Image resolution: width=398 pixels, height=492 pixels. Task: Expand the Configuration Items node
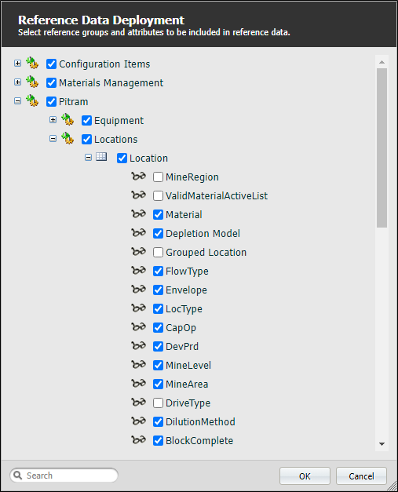tap(17, 64)
